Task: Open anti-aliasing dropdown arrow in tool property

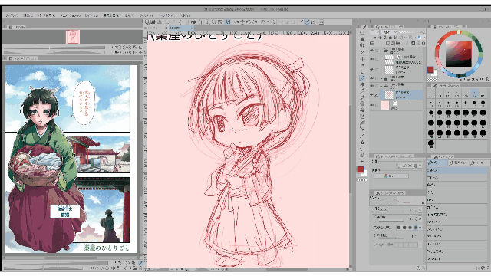Action: [420, 228]
